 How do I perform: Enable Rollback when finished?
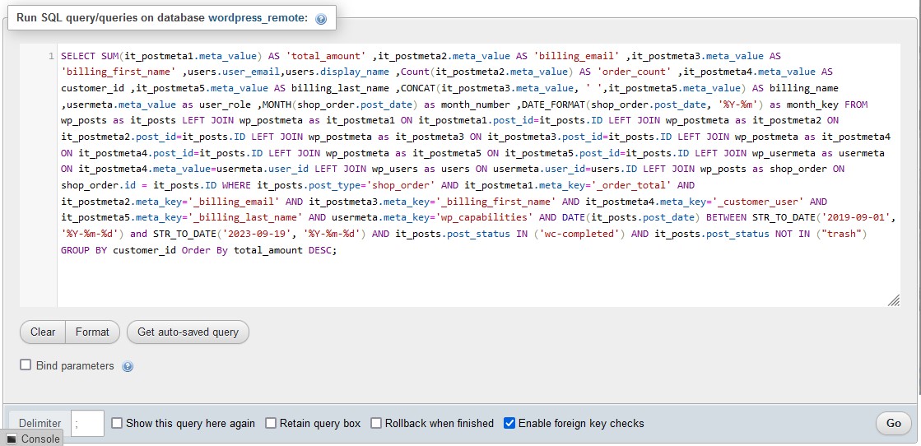pyautogui.click(x=376, y=423)
